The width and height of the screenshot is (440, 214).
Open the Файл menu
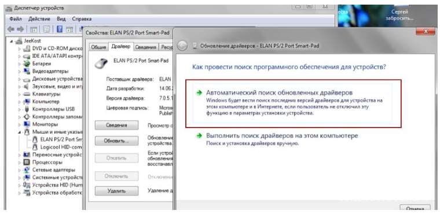tap(16, 19)
